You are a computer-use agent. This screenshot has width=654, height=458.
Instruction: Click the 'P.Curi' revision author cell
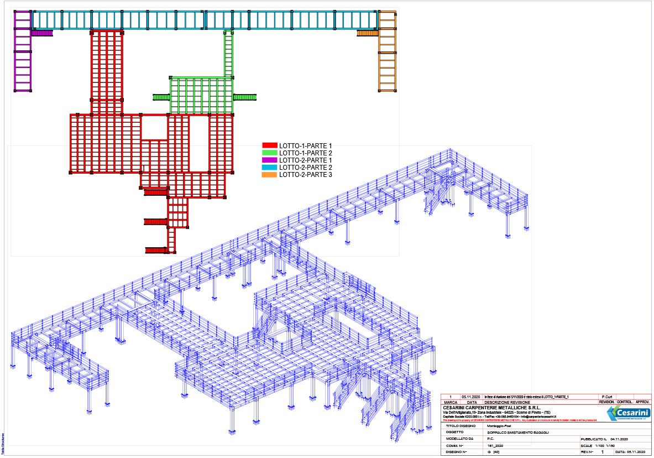[x=607, y=397]
